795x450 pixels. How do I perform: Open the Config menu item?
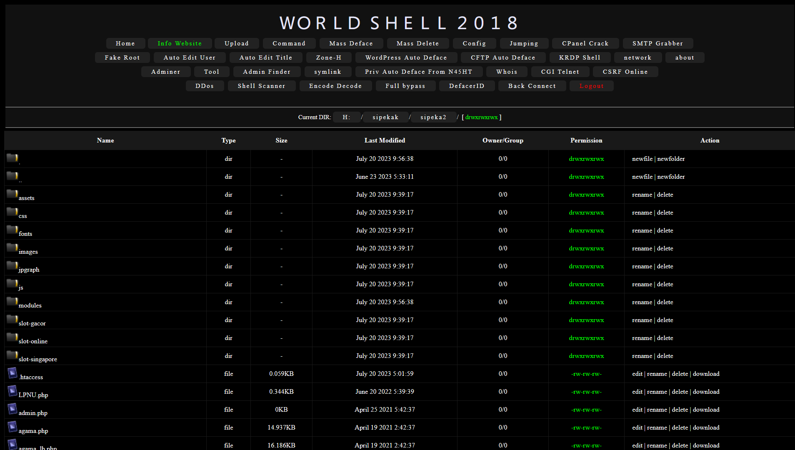474,43
